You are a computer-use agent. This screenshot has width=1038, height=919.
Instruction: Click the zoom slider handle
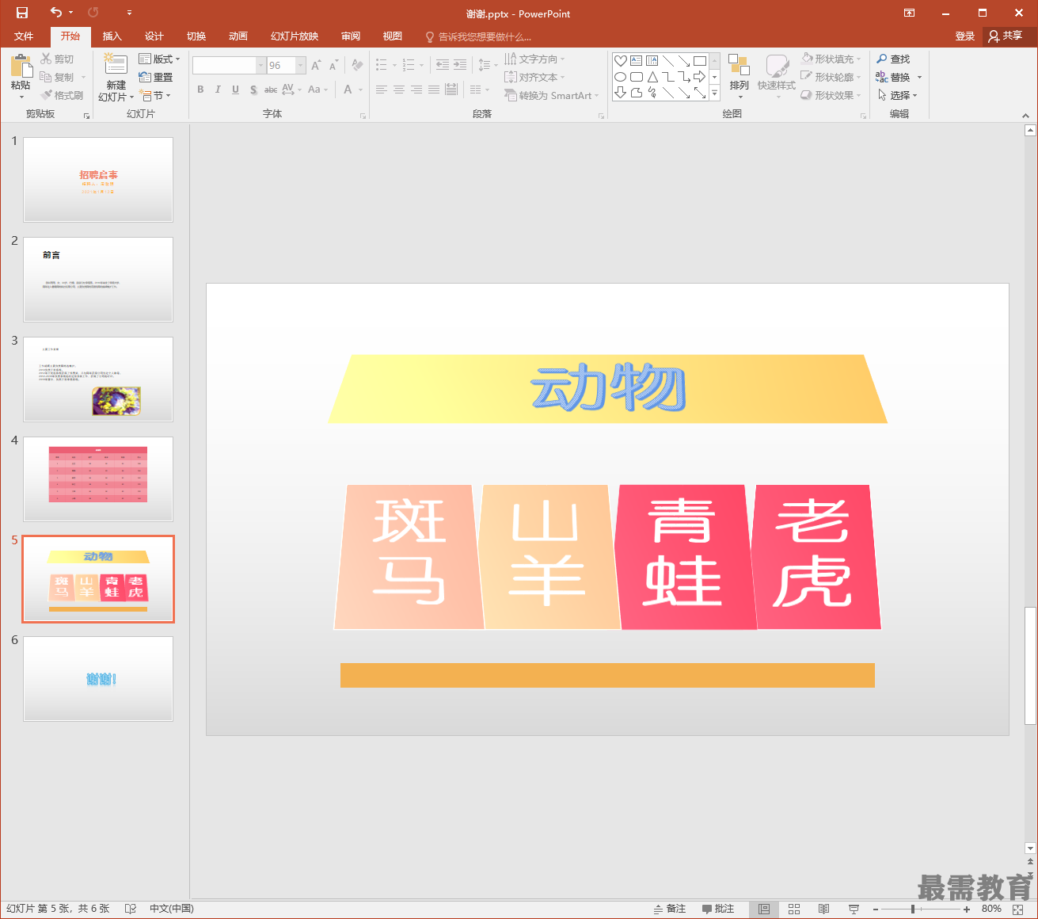(x=913, y=909)
